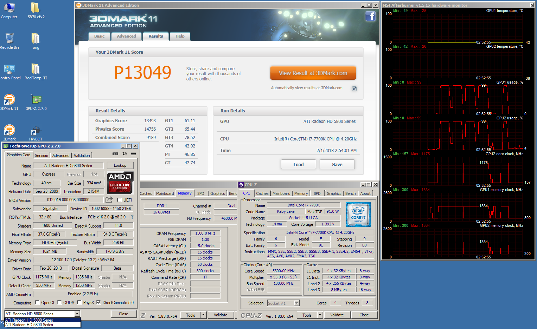Screen dimensions: 537x329
Task: Click Validate button in back CPU-Z window
Action: coord(220,315)
